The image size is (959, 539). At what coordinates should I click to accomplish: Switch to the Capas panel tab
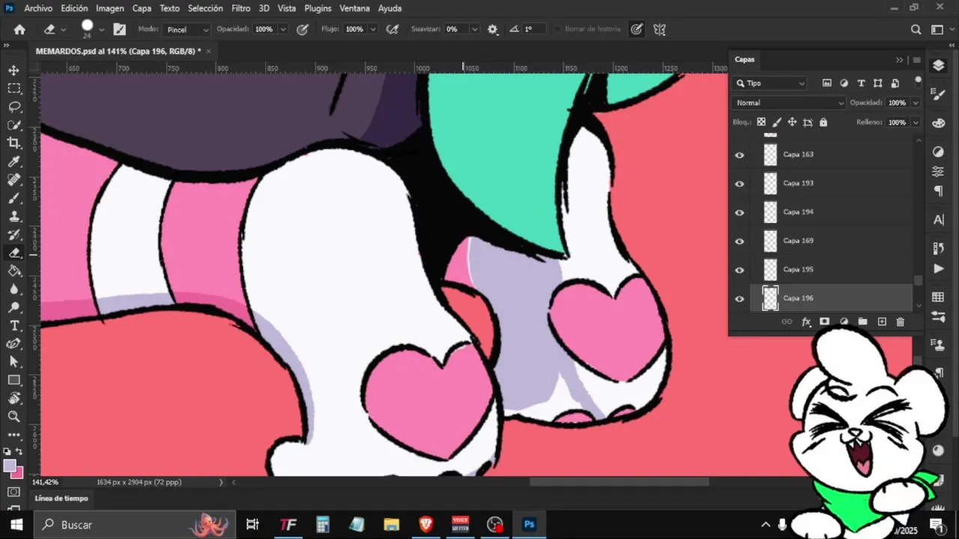(x=745, y=59)
